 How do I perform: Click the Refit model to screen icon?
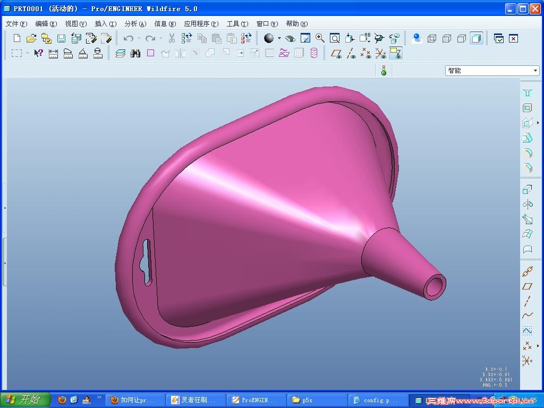(335, 38)
